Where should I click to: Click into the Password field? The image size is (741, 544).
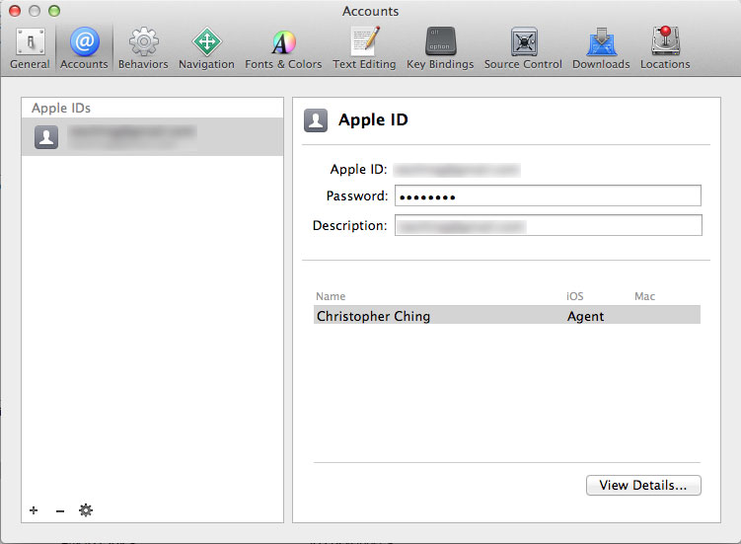548,195
